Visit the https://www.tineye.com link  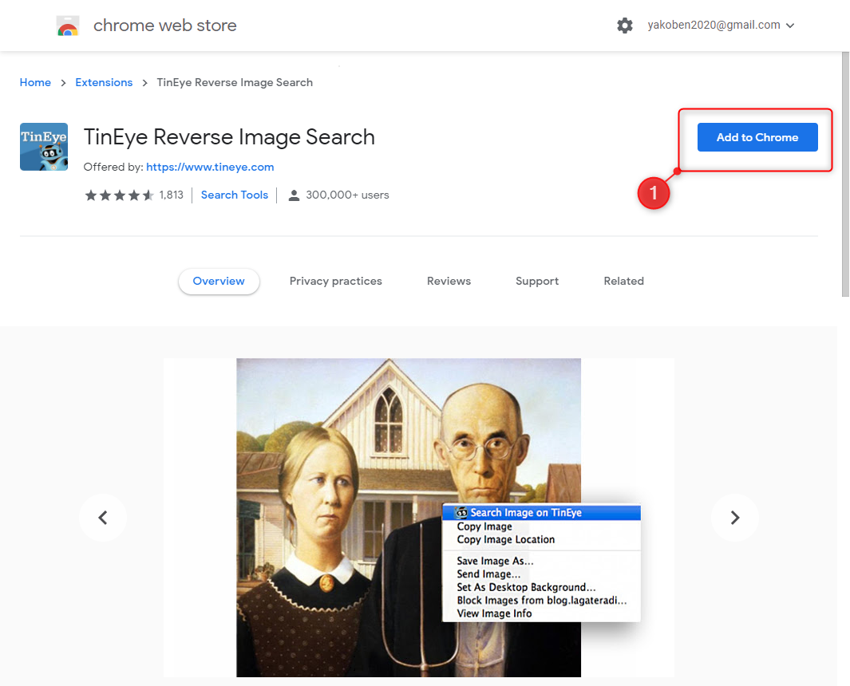(x=210, y=167)
